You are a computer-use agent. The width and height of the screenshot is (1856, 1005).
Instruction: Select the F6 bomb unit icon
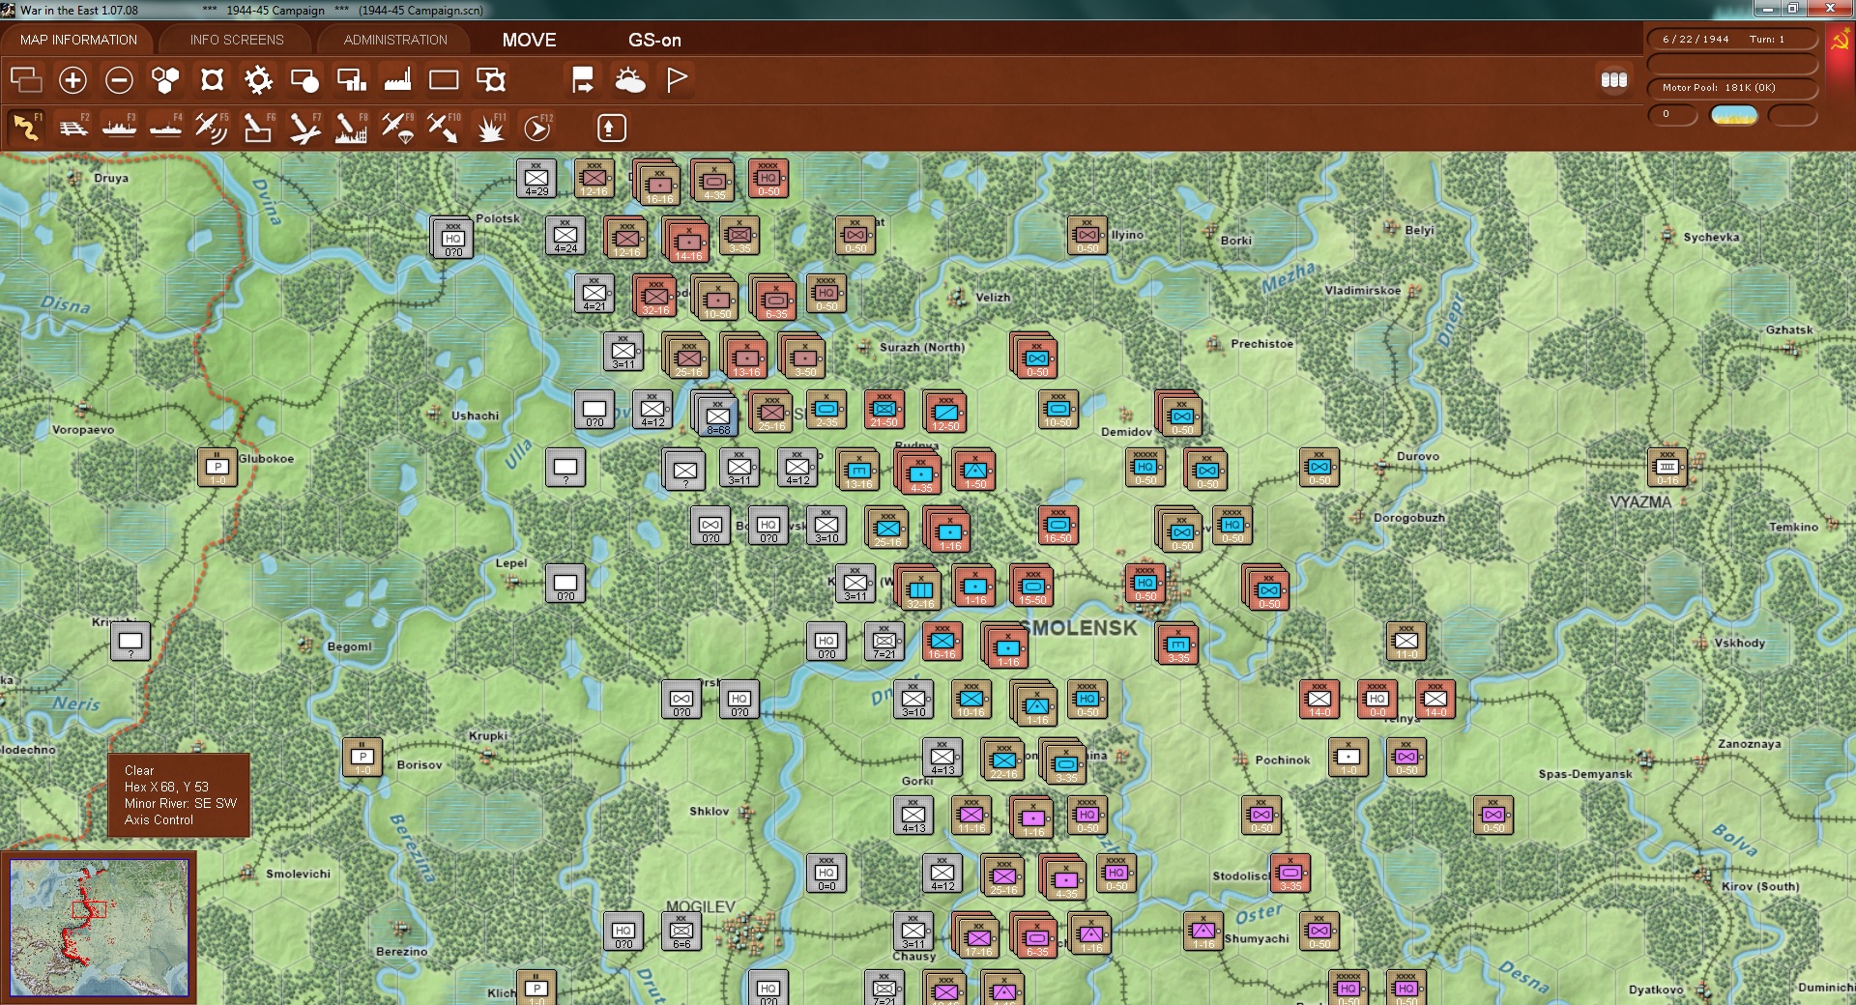258,128
